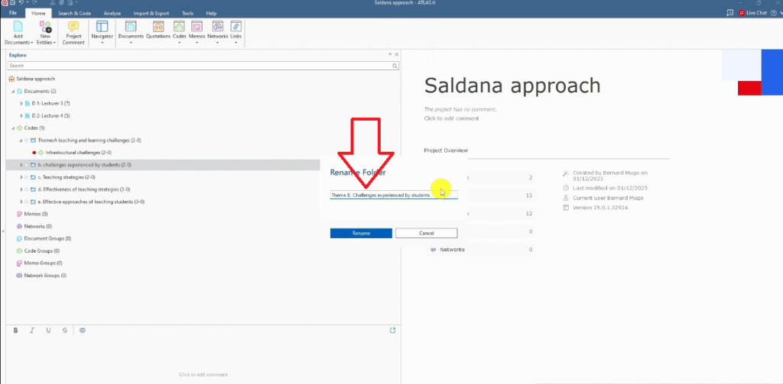Click the Rename button
Screen dimensions: 783x384
coord(361,233)
